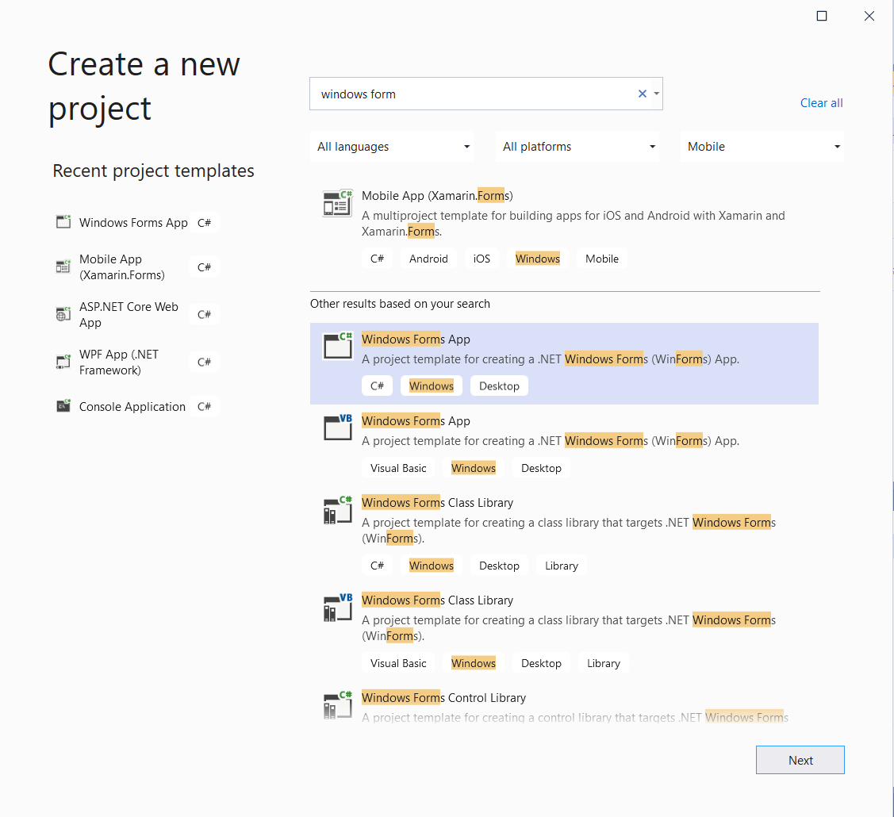Viewport: 894px width, 817px height.
Task: Open the search history dropdown arrow
Action: click(x=656, y=94)
